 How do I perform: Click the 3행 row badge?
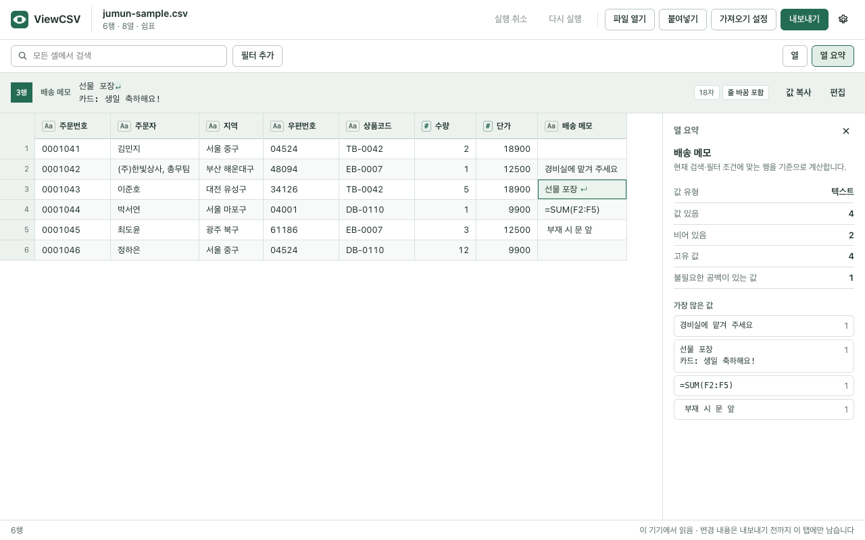[22, 92]
